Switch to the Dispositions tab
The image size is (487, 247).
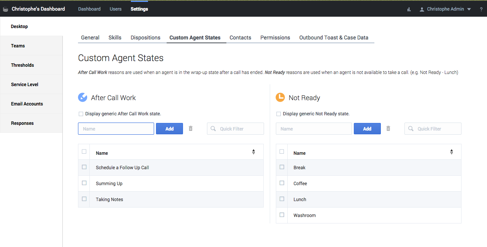(x=145, y=38)
